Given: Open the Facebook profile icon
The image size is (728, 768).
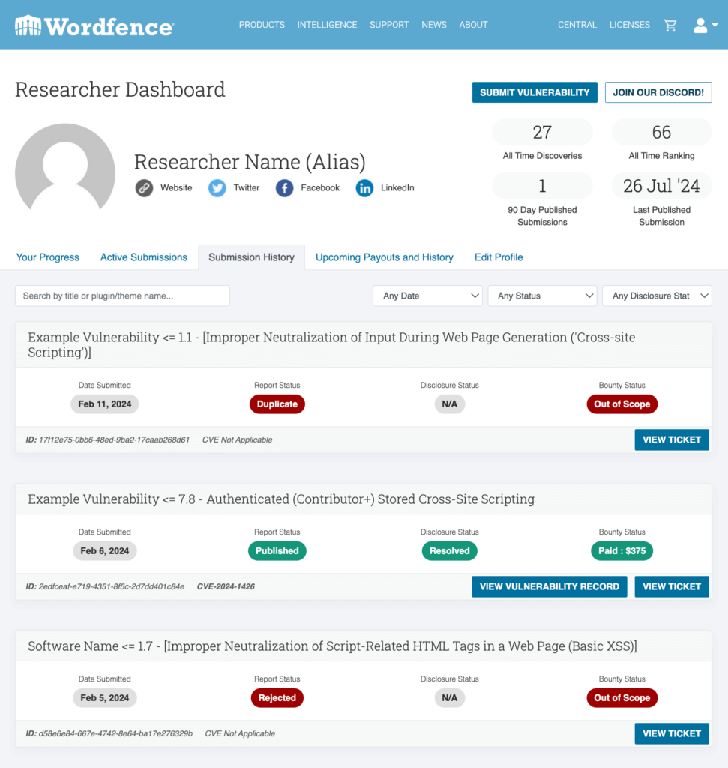Looking at the screenshot, I should click(x=284, y=188).
